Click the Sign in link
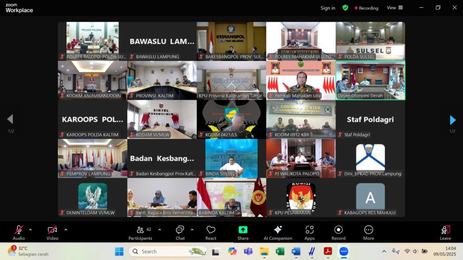463x260 pixels. tap(328, 8)
